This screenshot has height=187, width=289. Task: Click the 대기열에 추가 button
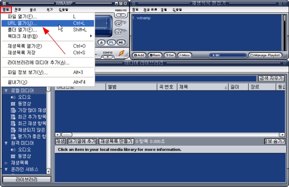pos(82,141)
